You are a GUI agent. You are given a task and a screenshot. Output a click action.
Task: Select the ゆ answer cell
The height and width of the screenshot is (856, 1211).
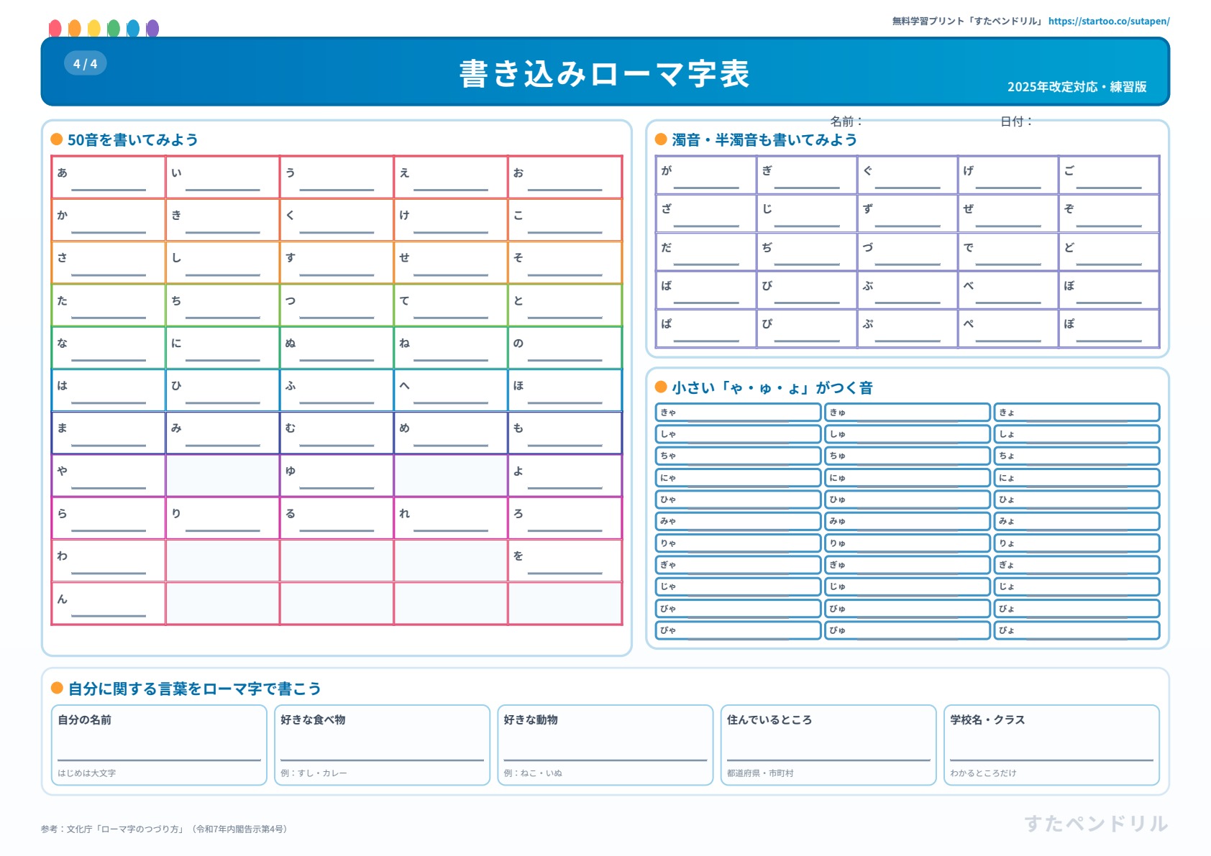click(337, 475)
